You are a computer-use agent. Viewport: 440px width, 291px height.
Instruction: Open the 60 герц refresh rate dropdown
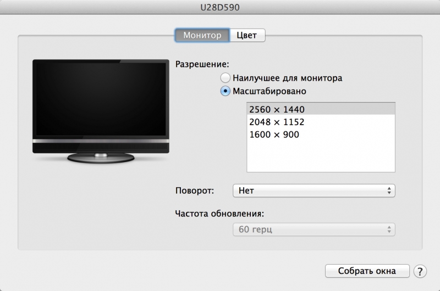[313, 230]
